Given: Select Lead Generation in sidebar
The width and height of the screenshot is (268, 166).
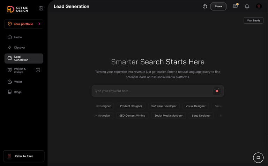Looking at the screenshot, I should (x=24, y=58).
